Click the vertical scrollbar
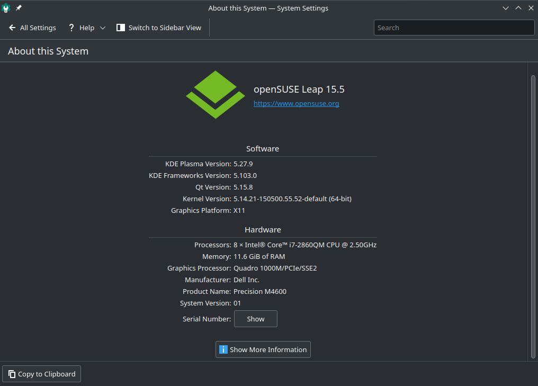 (x=533, y=216)
